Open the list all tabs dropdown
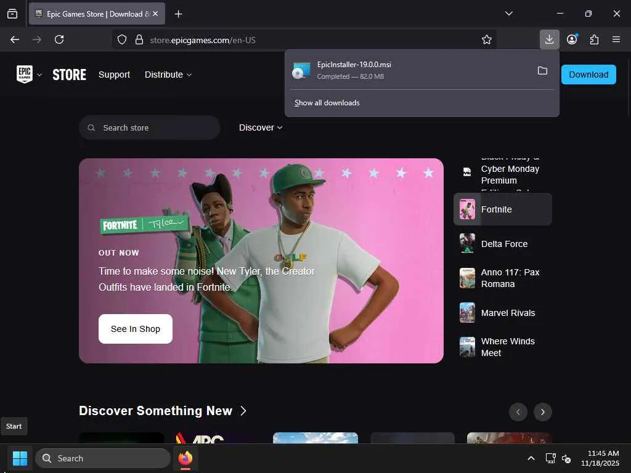 pyautogui.click(x=508, y=14)
